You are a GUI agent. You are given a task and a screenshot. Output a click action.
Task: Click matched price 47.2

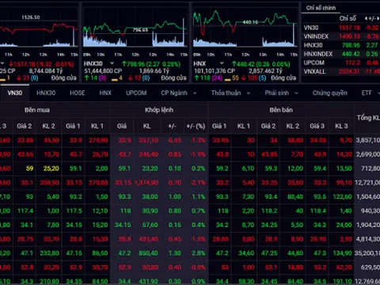[124, 253]
